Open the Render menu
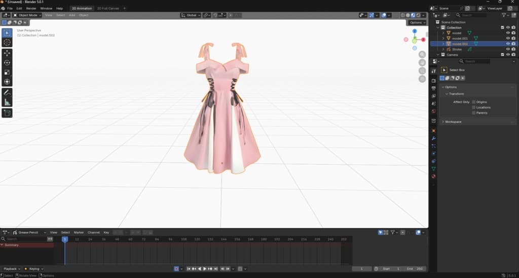The height and width of the screenshot is (278, 519). [31, 8]
